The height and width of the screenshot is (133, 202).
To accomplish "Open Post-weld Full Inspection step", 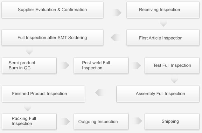I will (x=101, y=66).
